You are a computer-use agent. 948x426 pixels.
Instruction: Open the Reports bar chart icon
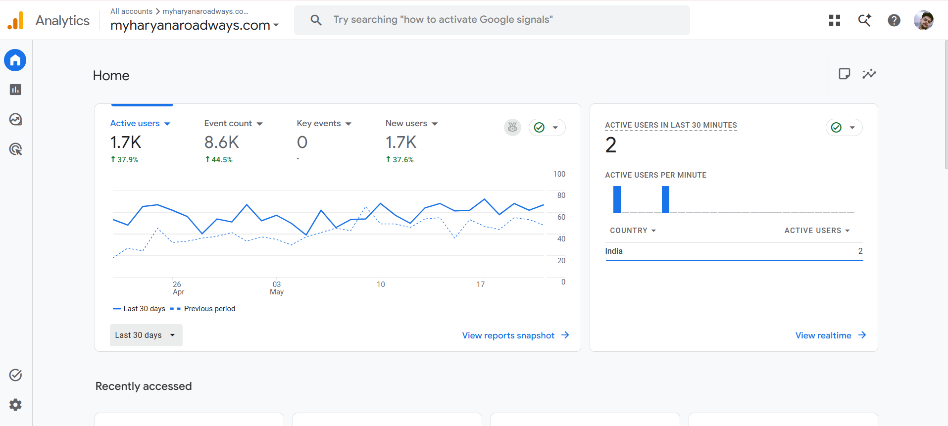click(15, 90)
